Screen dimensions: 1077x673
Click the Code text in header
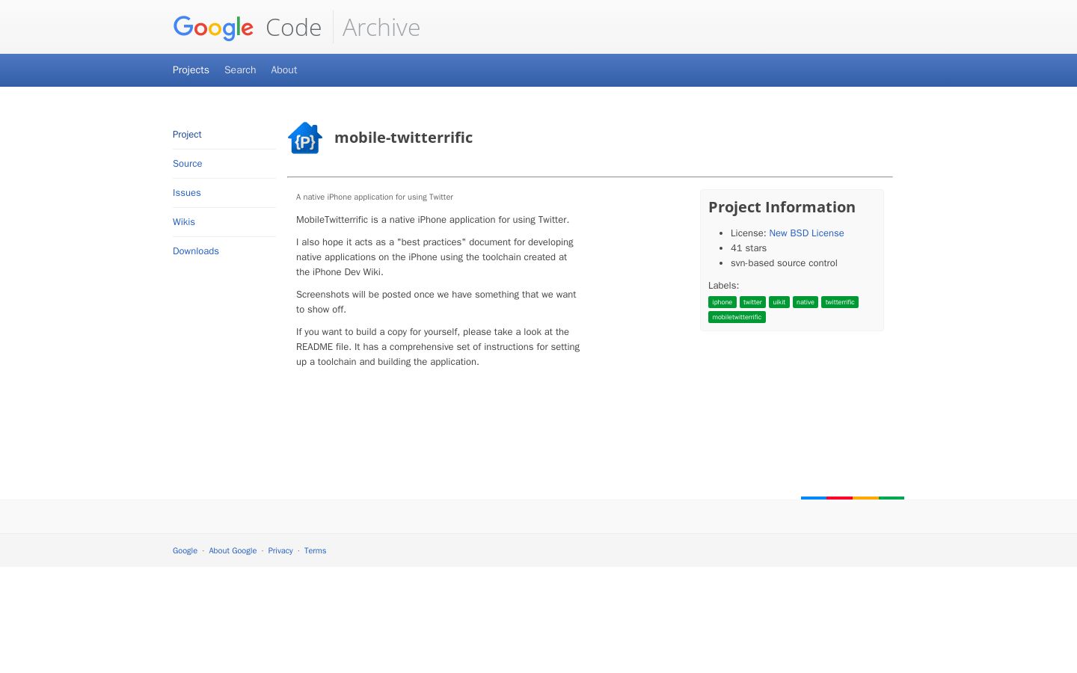pyautogui.click(x=293, y=28)
